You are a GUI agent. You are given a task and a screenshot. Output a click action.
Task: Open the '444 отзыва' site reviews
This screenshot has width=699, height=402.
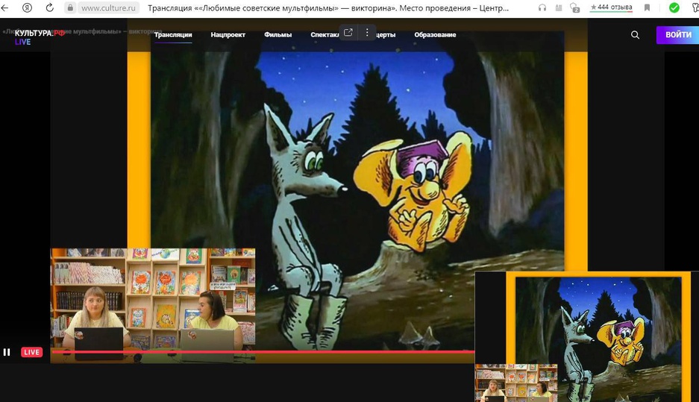[611, 7]
